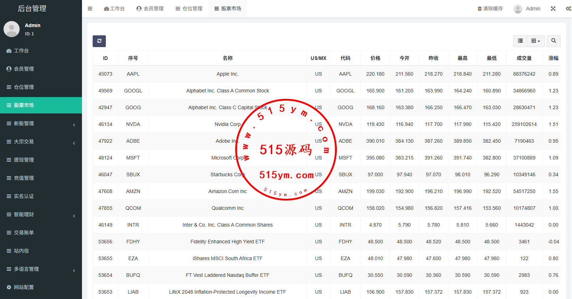This screenshot has width=572, height=299.
Task: Click the Admin avatar in top bar
Action: 518,9
